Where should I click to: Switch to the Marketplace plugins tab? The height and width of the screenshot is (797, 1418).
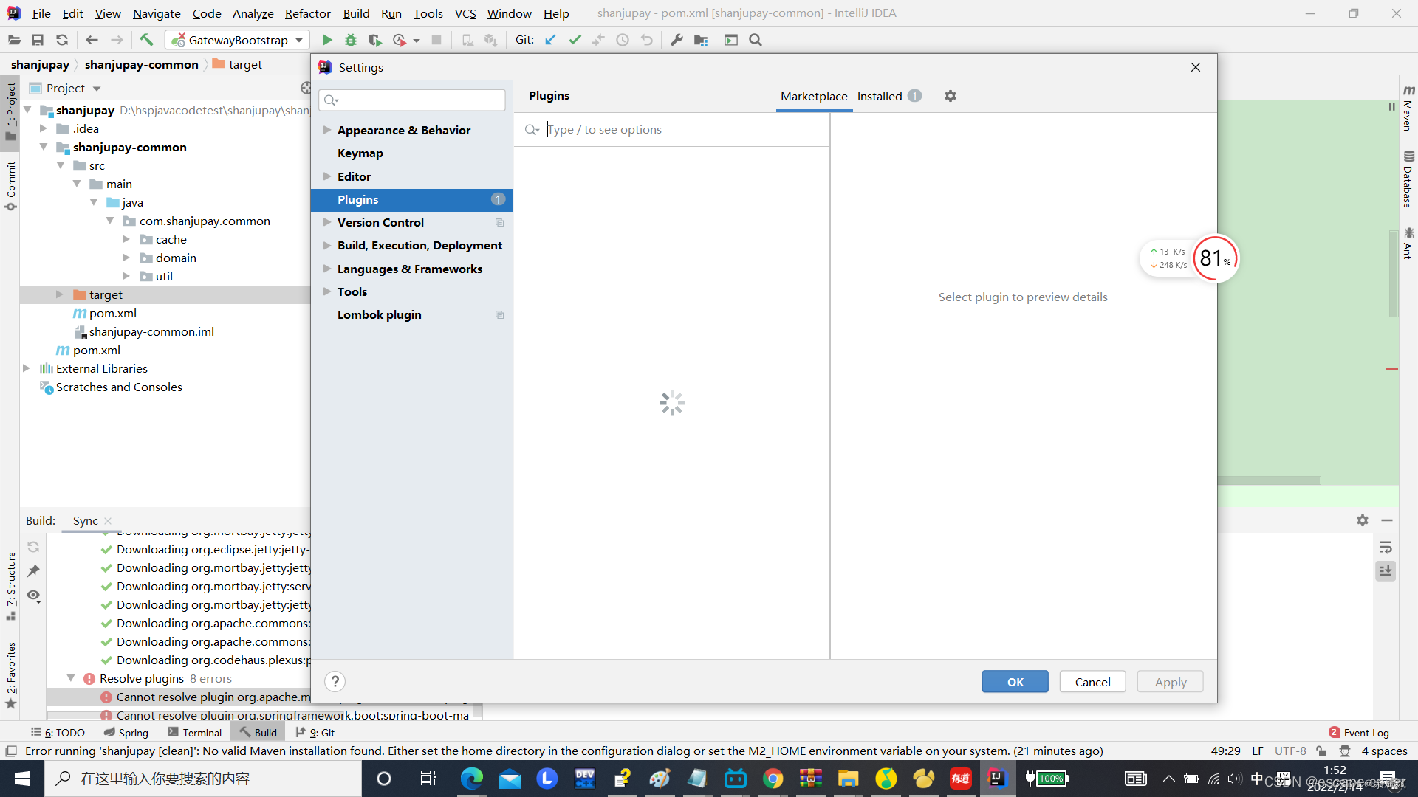813,97
